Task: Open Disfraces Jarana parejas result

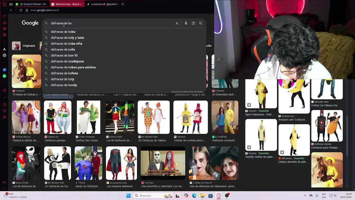Action: pyautogui.click(x=327, y=126)
